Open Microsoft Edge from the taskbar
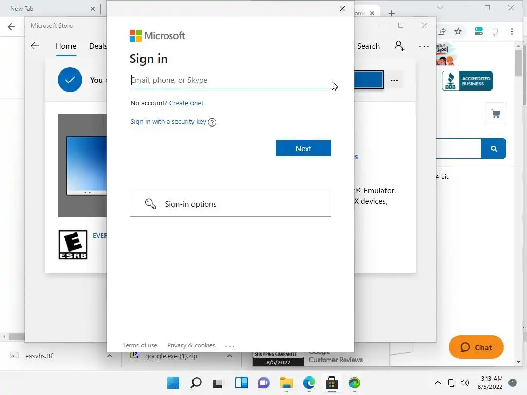 [309, 383]
